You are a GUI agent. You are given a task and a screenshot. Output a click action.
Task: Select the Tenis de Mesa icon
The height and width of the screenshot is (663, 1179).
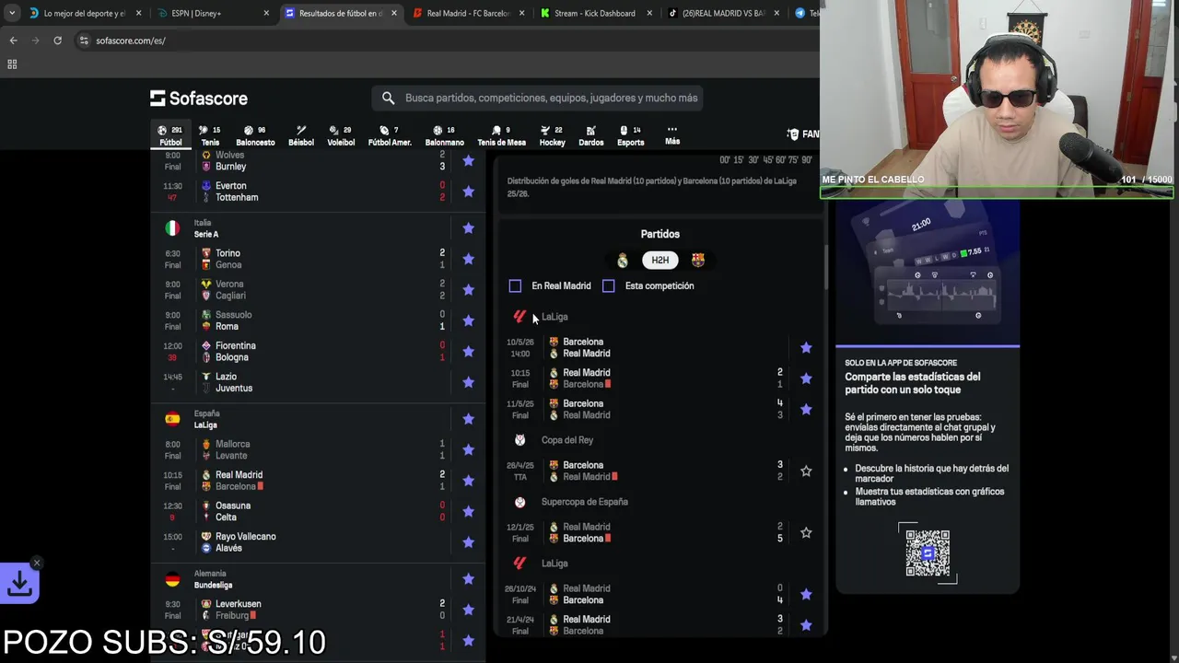[501, 135]
